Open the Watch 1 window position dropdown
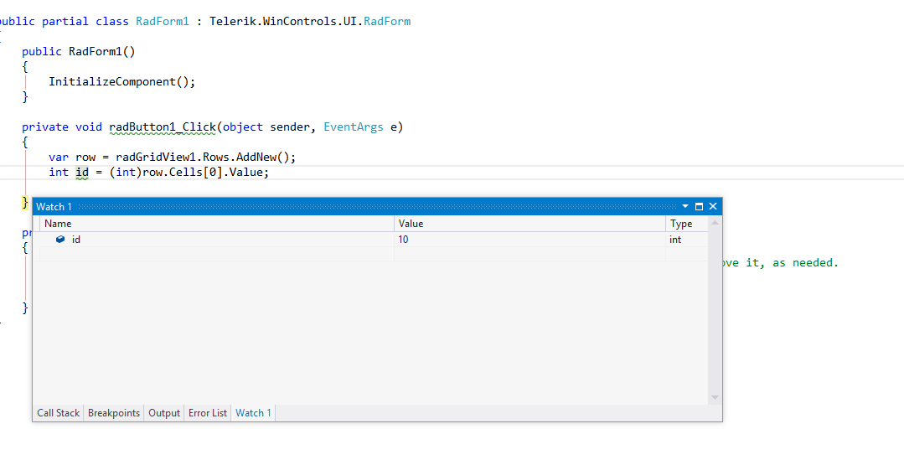 pyautogui.click(x=685, y=206)
